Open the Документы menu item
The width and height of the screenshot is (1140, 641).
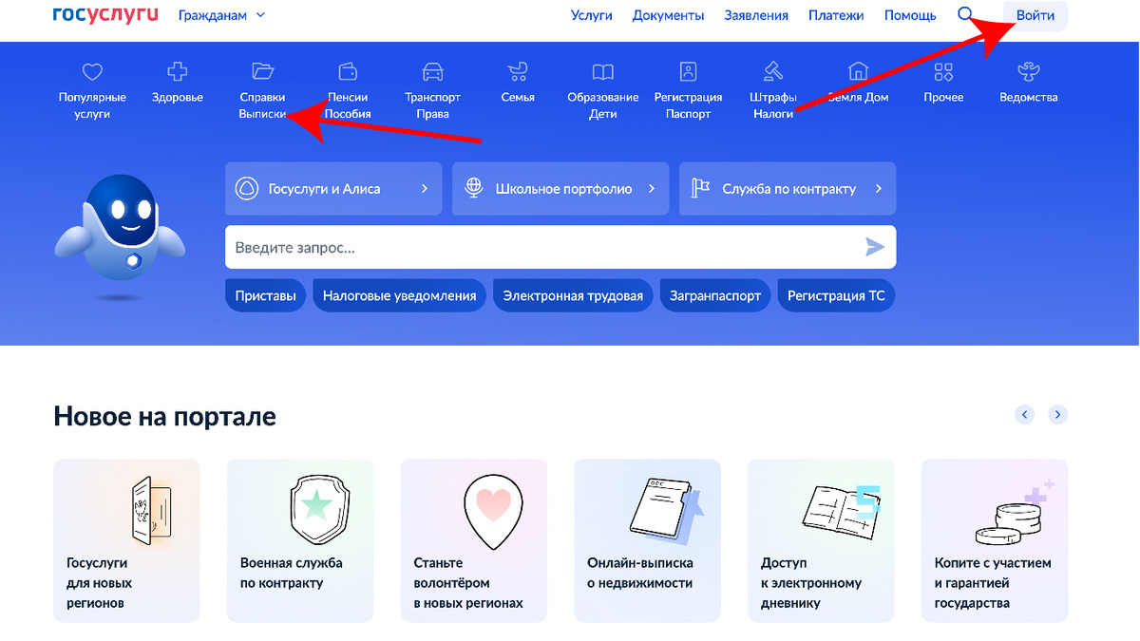669,15
